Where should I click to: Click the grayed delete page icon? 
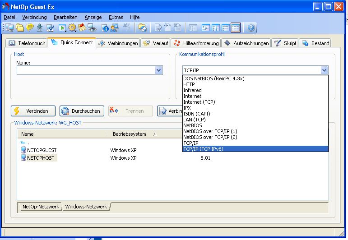point(177,28)
